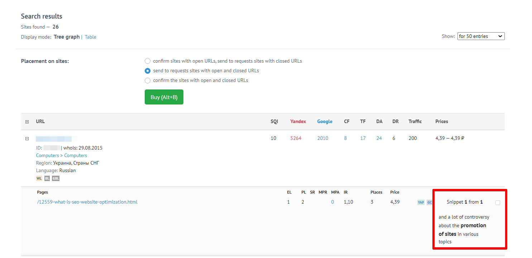532x258 pixels.
Task: Switch display mode to Table
Action: [90, 37]
